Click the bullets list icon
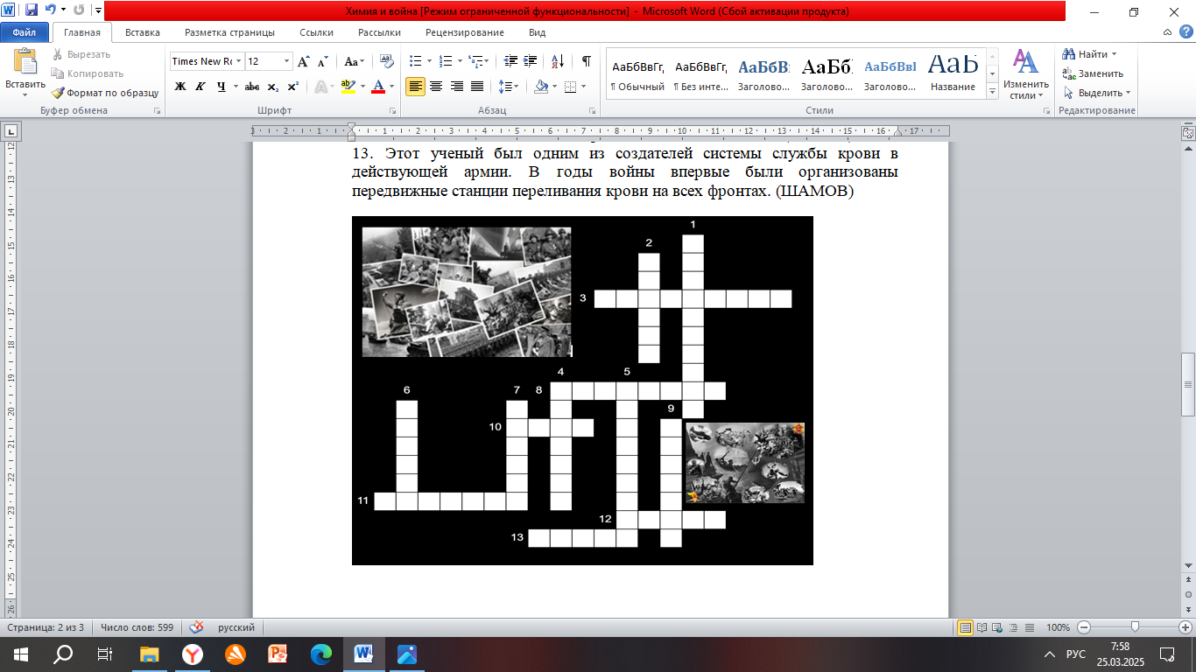The width and height of the screenshot is (1196, 672). coord(415,61)
